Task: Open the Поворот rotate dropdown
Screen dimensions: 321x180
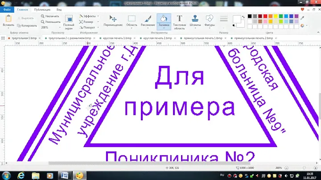Action: click(x=89, y=27)
